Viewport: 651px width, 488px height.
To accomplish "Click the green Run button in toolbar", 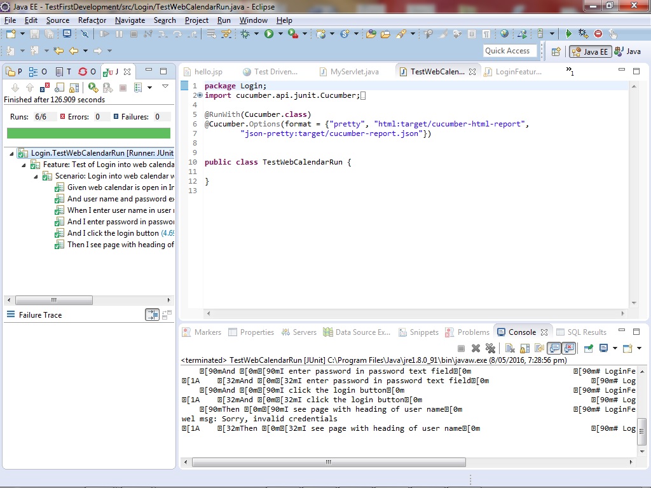I will 269,34.
